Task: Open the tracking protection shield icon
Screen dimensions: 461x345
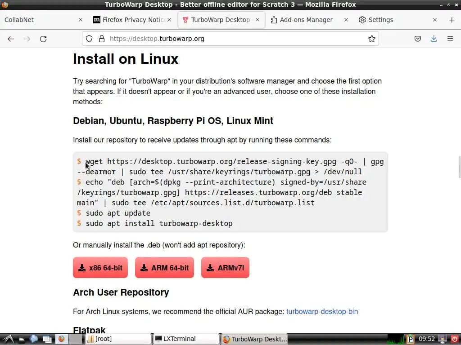Action: (x=89, y=39)
